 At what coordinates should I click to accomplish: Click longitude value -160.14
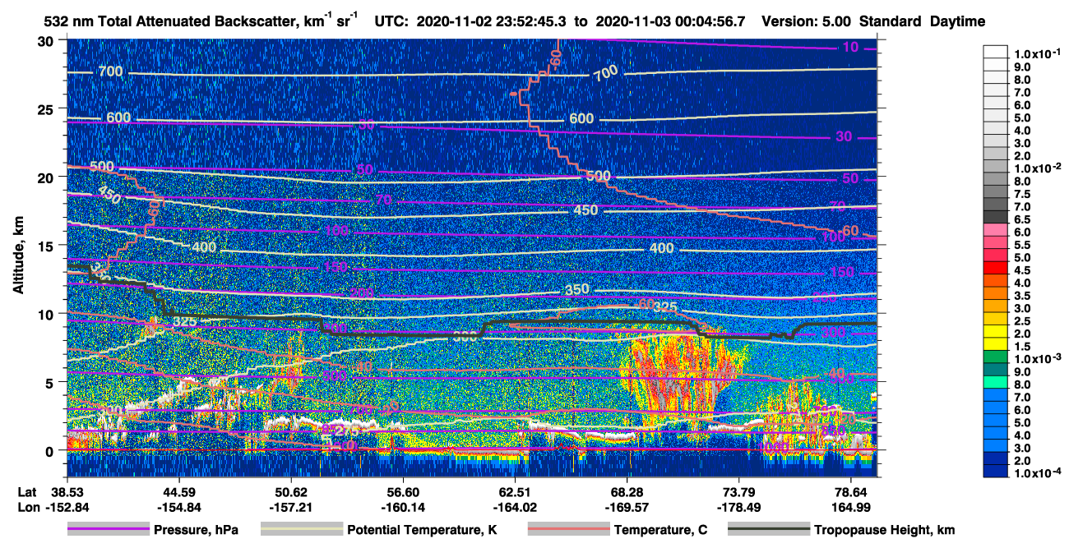pos(402,507)
